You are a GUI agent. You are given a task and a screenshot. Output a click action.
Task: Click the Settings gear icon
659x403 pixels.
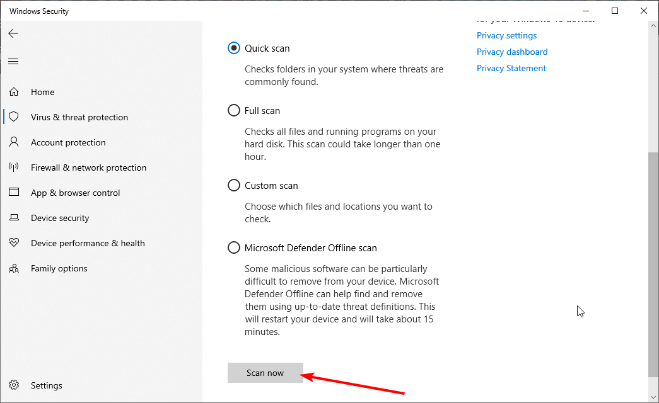point(14,385)
